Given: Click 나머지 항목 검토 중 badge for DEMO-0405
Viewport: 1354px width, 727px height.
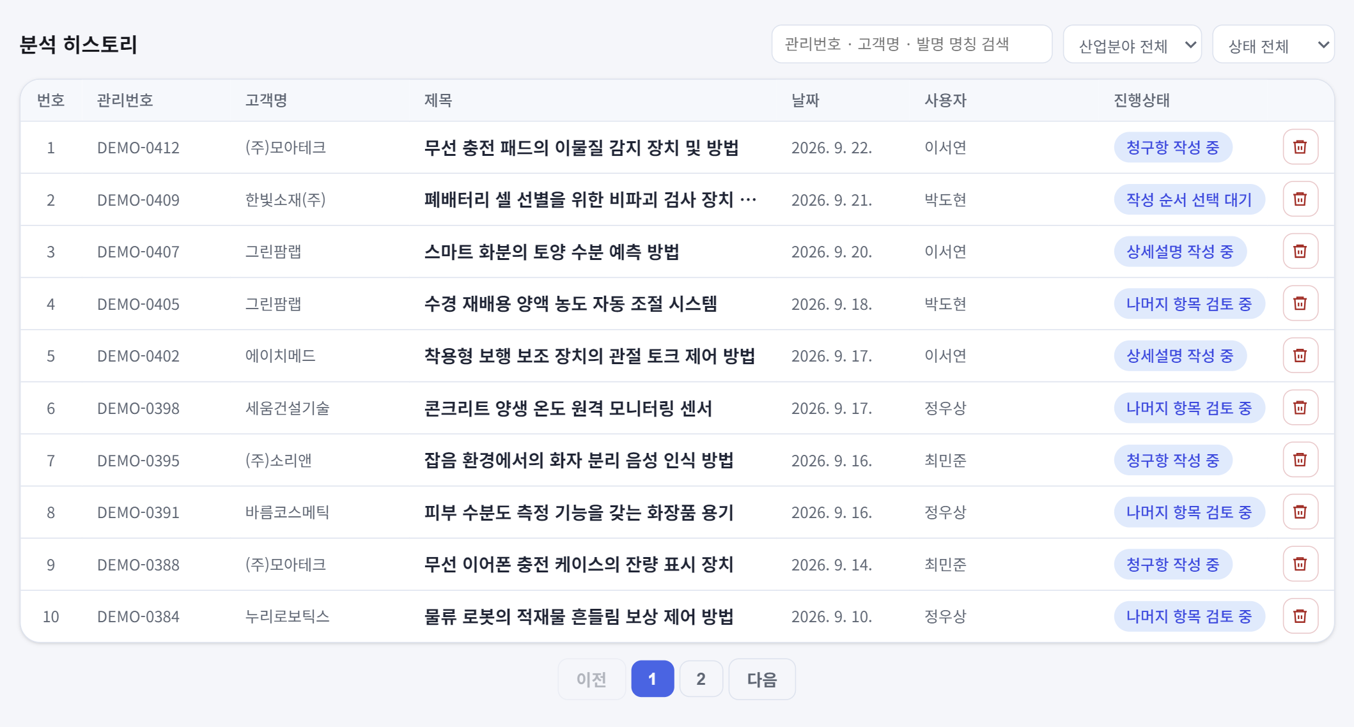Looking at the screenshot, I should click(x=1189, y=304).
